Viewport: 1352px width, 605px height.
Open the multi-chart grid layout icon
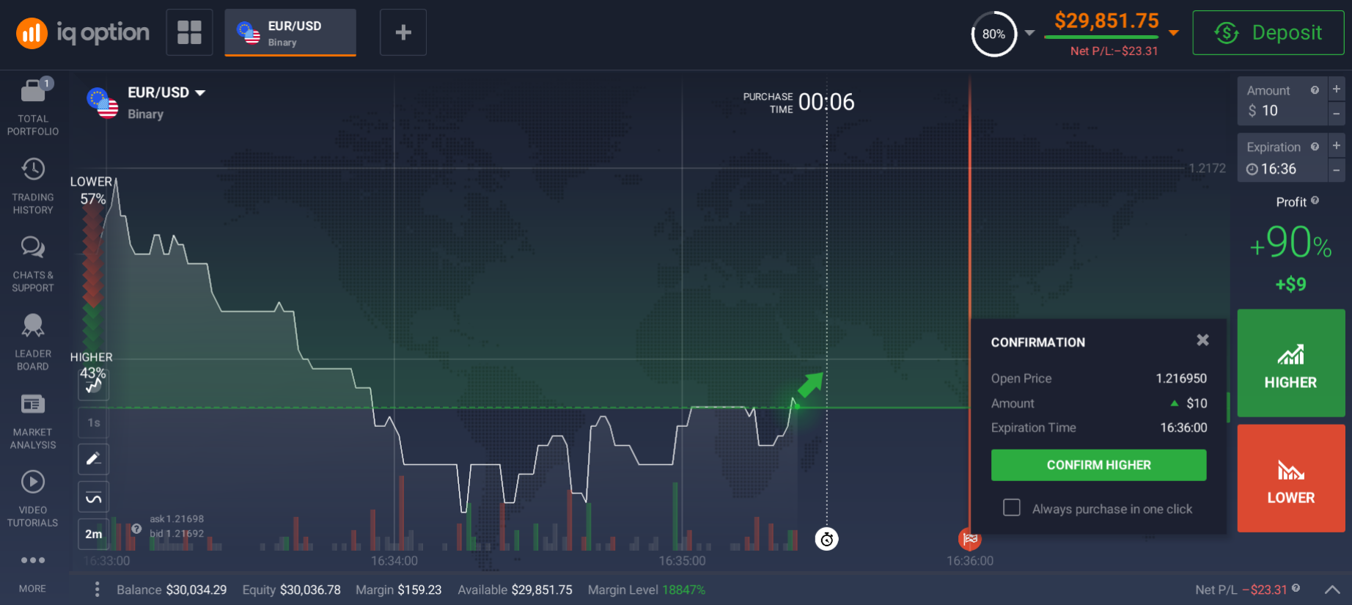189,32
